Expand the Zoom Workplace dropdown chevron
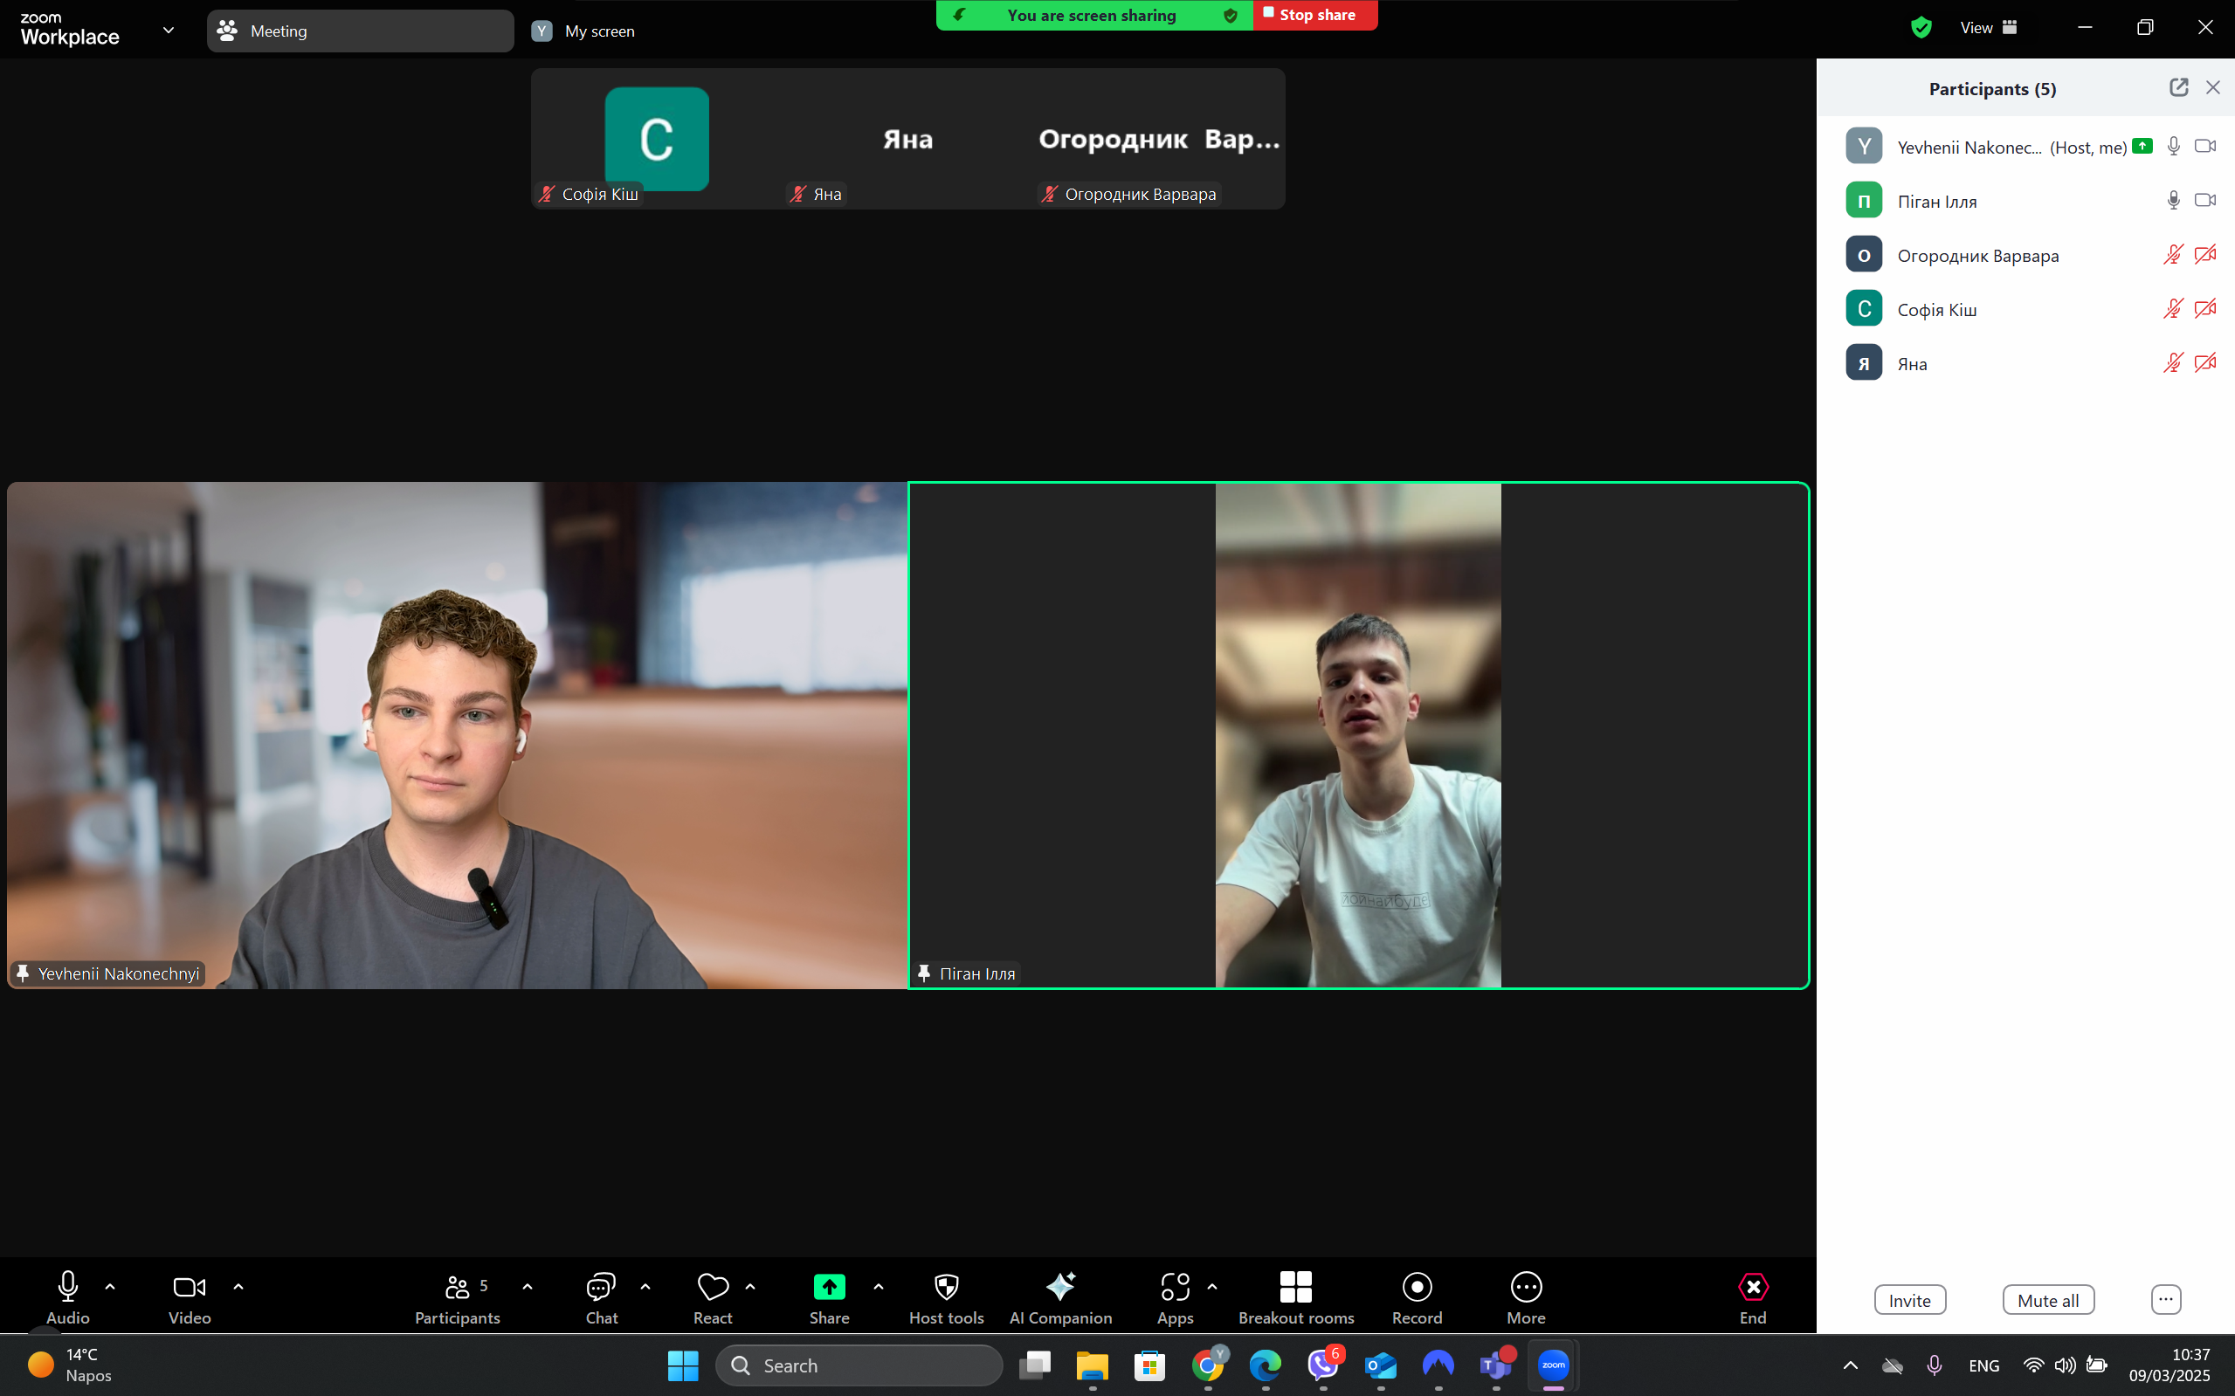This screenshot has width=2235, height=1396. click(168, 31)
